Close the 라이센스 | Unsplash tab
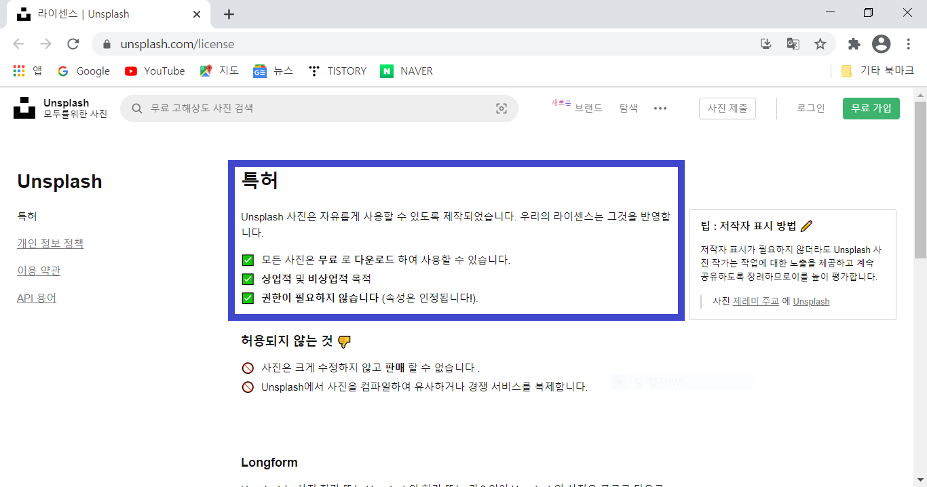This screenshot has height=487, width=927. coord(197,14)
